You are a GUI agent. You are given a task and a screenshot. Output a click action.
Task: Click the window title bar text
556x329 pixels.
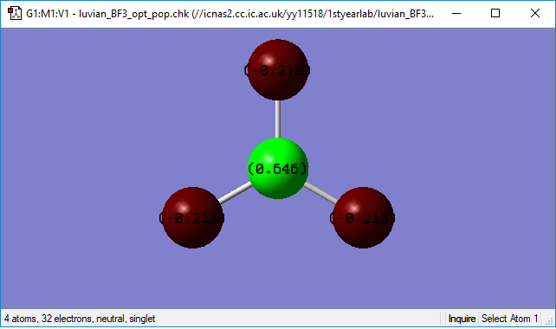[230, 14]
